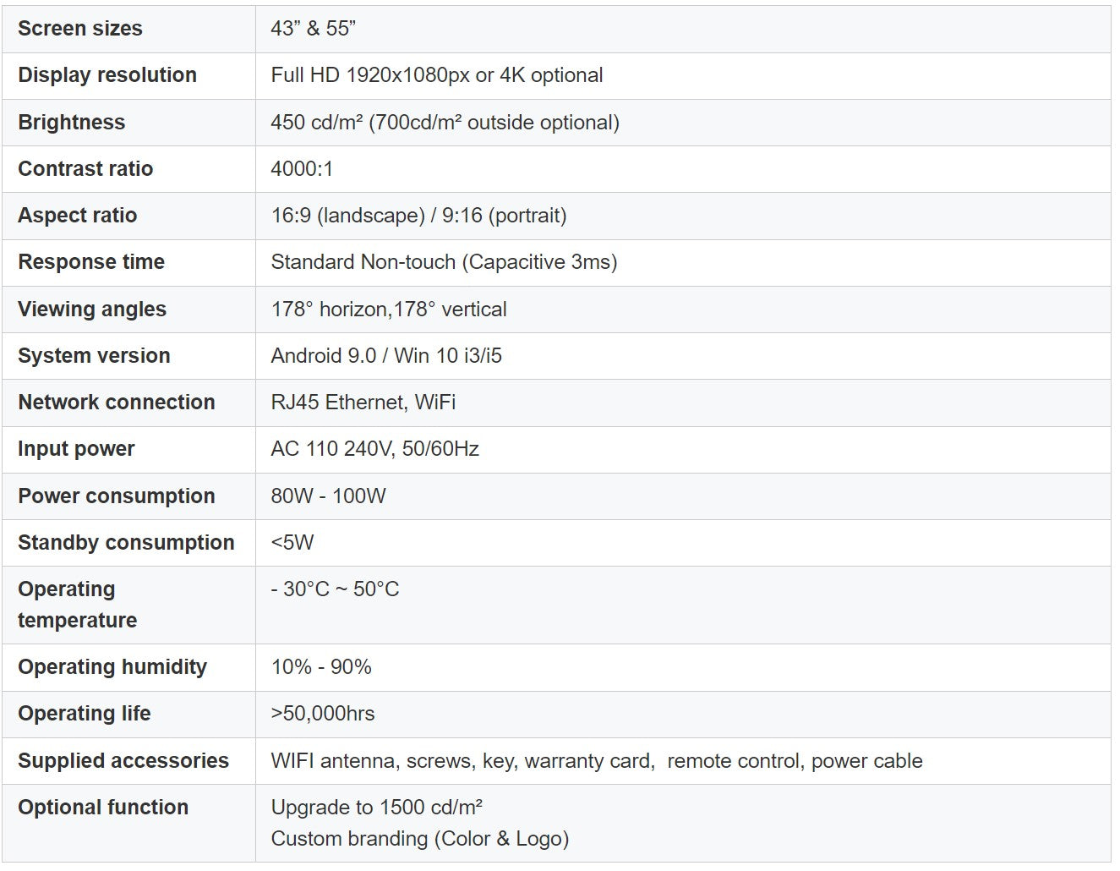
Task: Select the 4000:1 contrast ratio value
Action: click(302, 169)
